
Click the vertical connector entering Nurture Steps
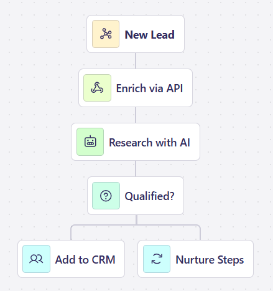point(200,233)
